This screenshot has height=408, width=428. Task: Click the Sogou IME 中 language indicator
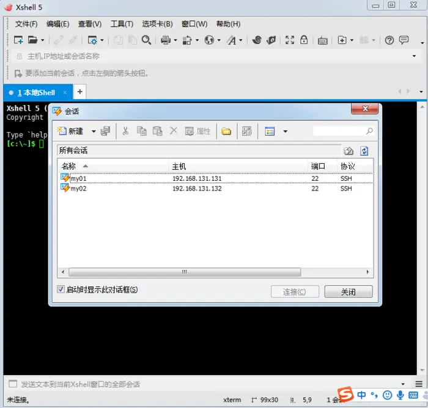click(x=361, y=395)
